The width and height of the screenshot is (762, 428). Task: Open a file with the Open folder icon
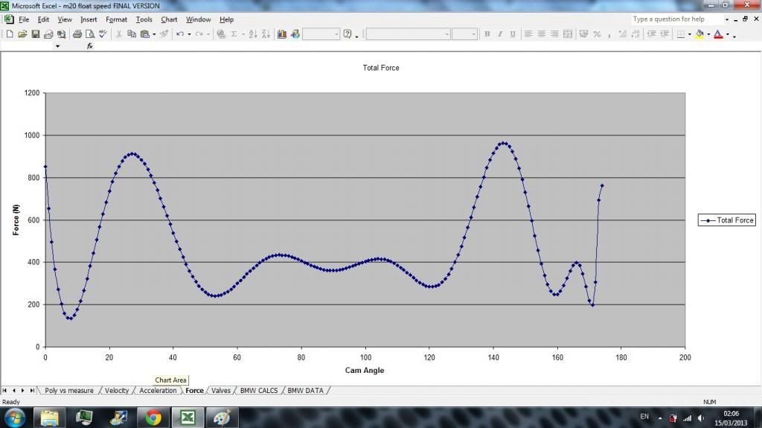(x=22, y=34)
